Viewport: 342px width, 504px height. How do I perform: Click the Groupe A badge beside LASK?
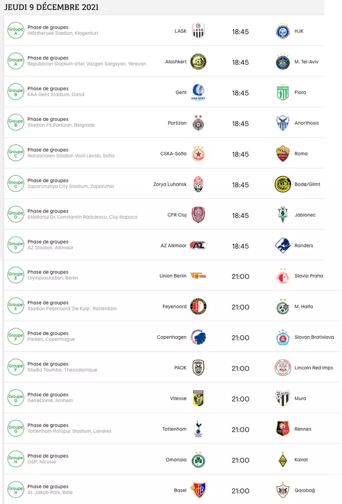(x=16, y=30)
